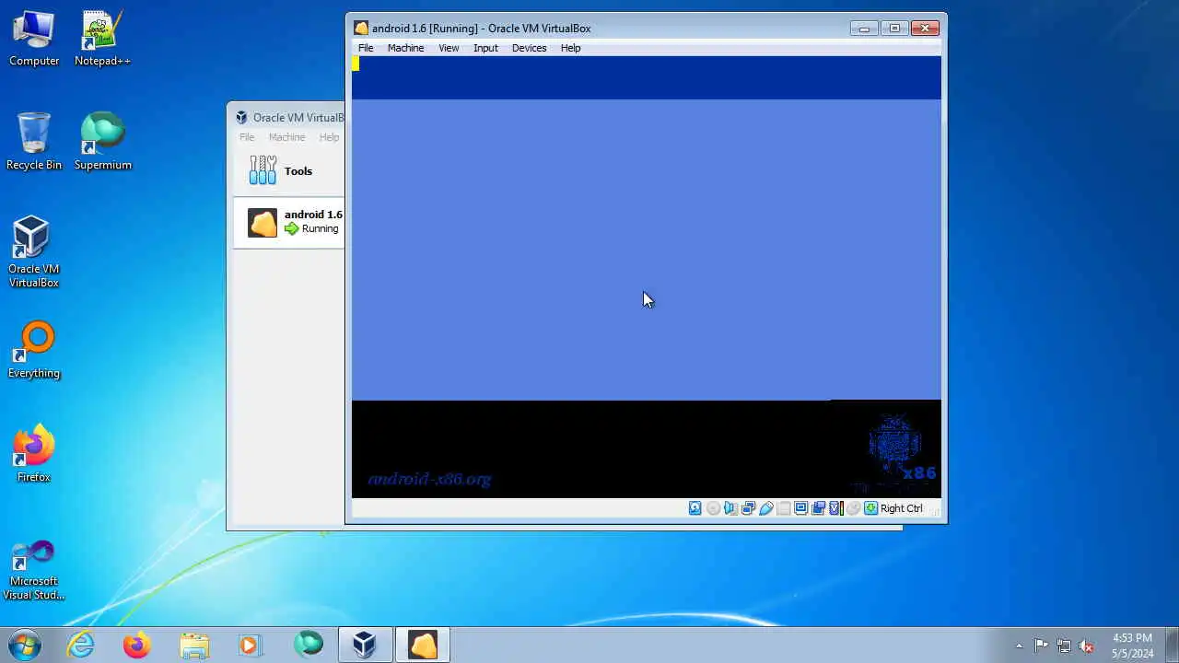Click the VirtualBox Manager title bar icon
1179x663 pixels.
click(x=241, y=117)
